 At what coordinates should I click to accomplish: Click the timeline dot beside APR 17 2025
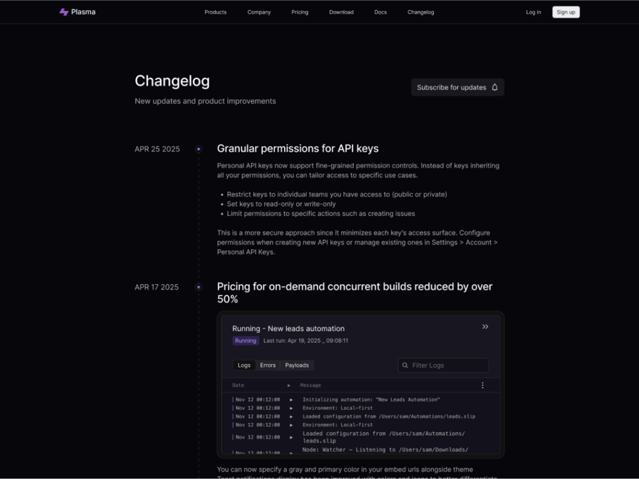[x=198, y=287]
